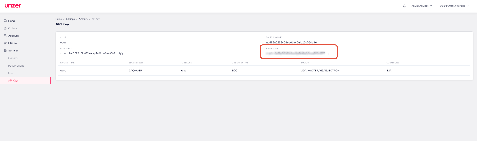The image size is (477, 141).
Task: Go to Home in sidebar
Action: tap(12, 21)
